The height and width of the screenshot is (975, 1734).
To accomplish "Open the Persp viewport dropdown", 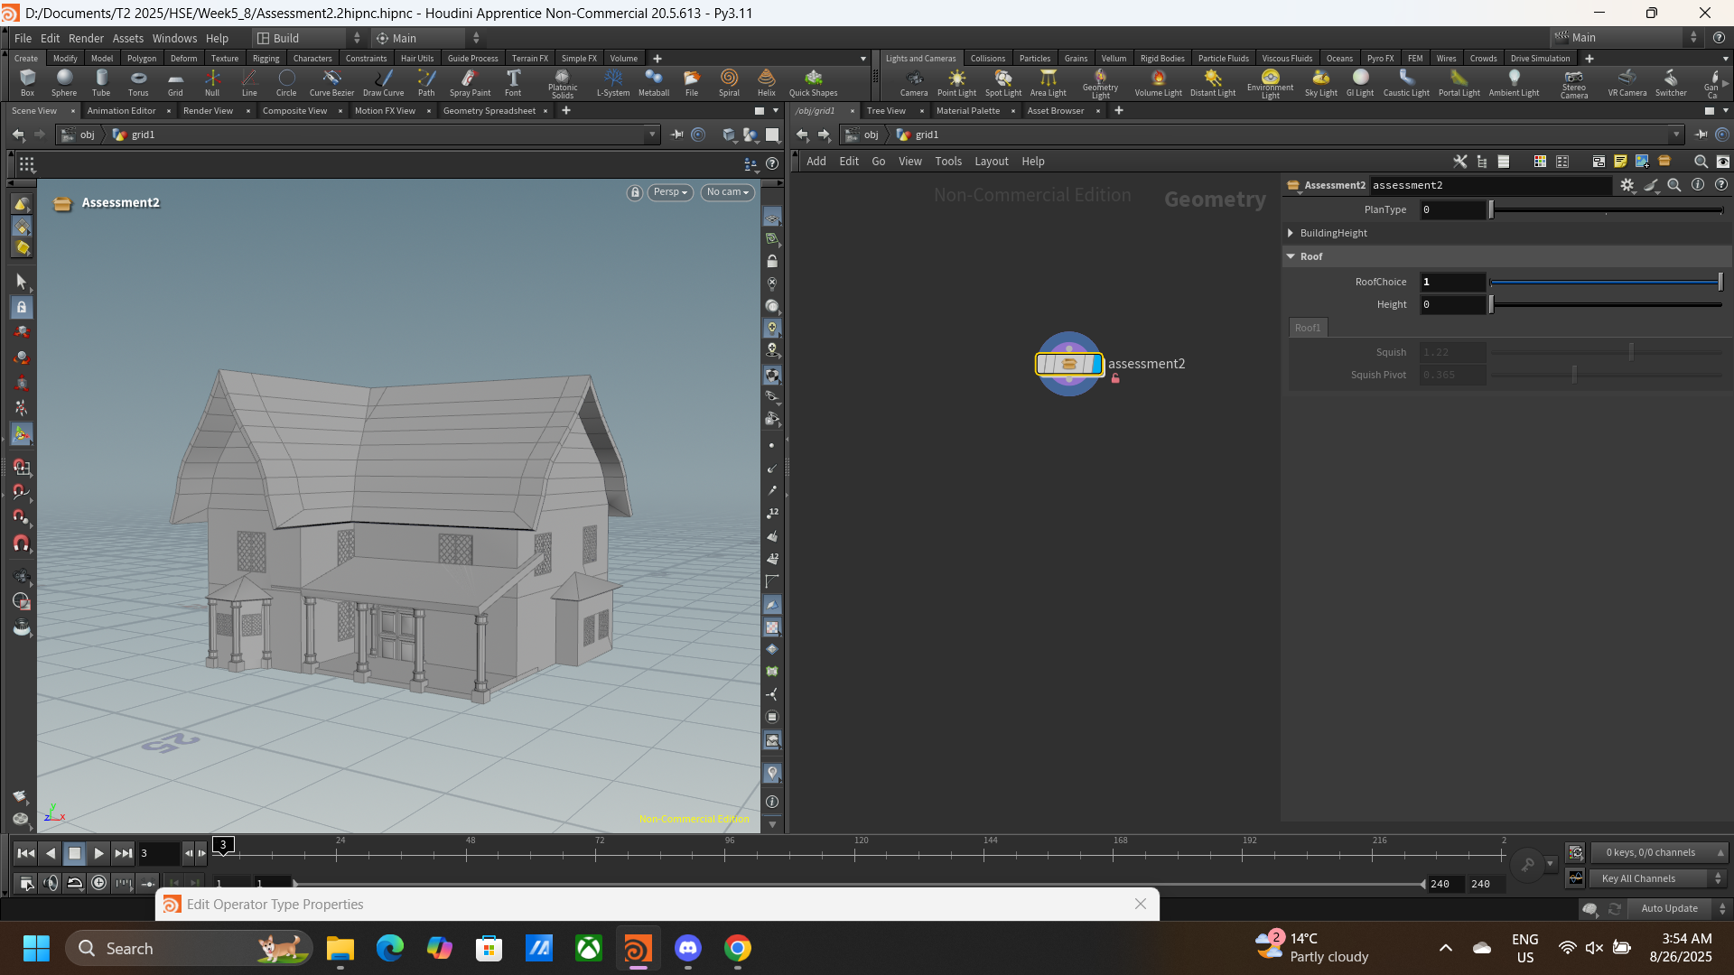I will (670, 192).
